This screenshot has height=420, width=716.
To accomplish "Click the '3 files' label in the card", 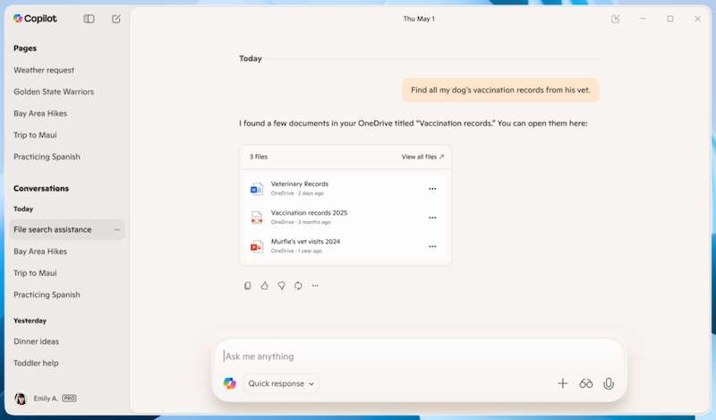I will tap(259, 157).
